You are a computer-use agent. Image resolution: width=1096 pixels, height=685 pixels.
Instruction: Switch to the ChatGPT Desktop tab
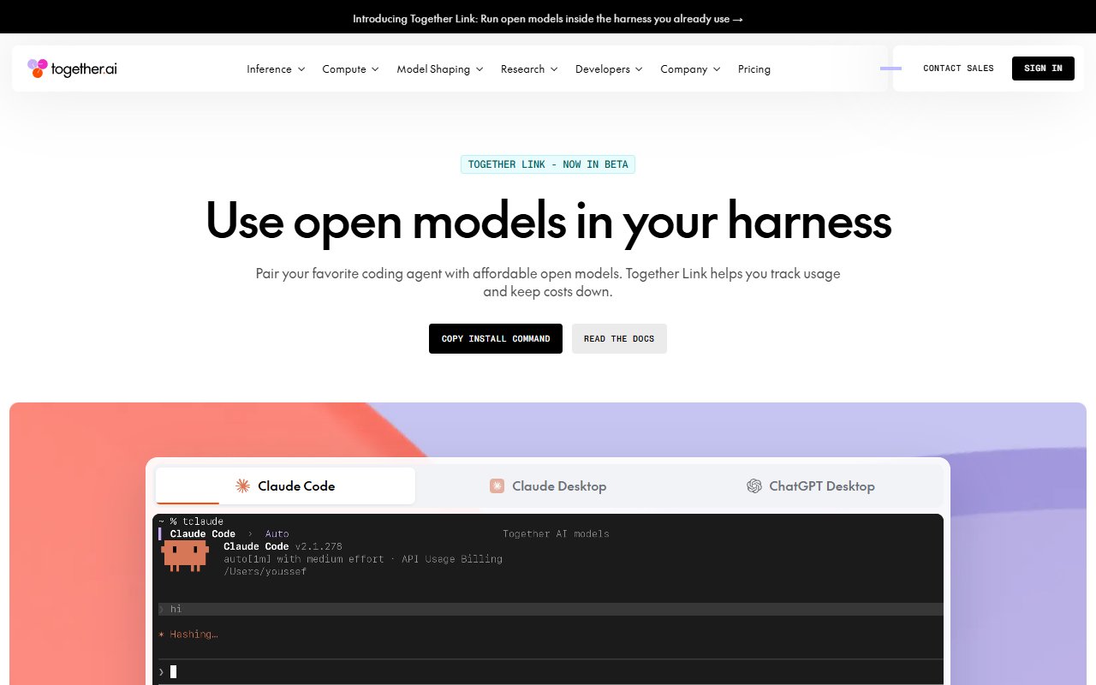(x=811, y=485)
